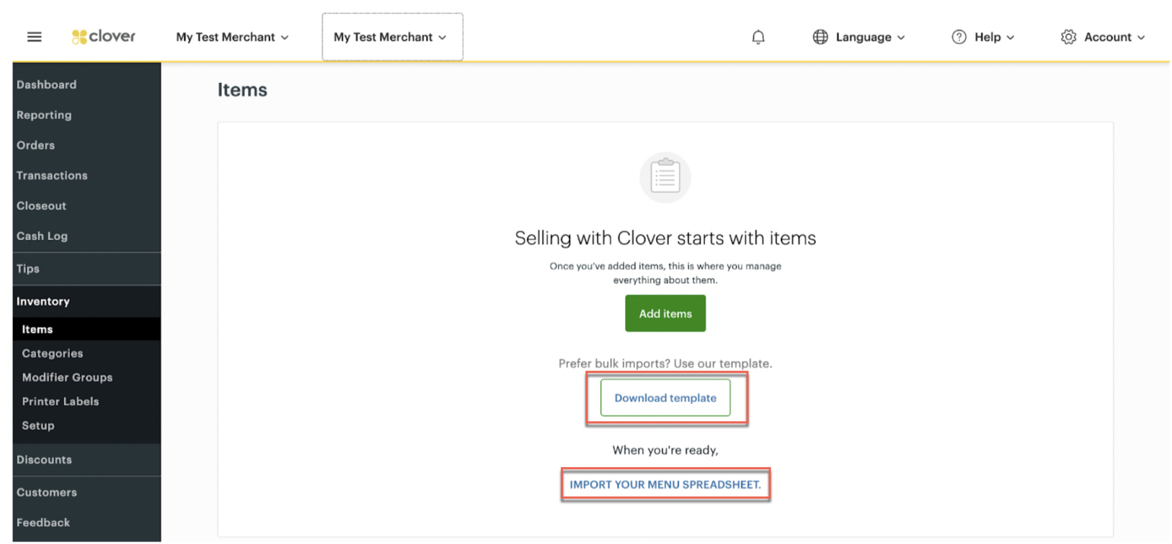This screenshot has height=544, width=1172.
Task: Open the hamburger menu icon
Action: 35,37
